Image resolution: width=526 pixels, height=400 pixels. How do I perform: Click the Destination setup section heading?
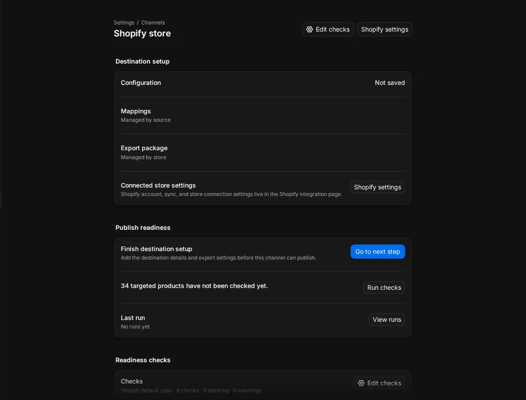point(143,61)
